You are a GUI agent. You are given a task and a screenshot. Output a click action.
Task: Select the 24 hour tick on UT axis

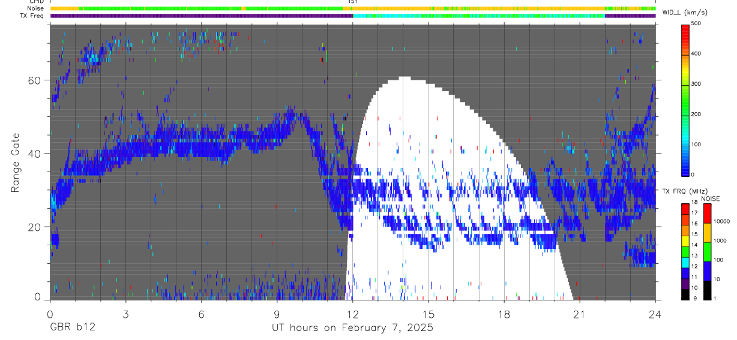point(655,314)
